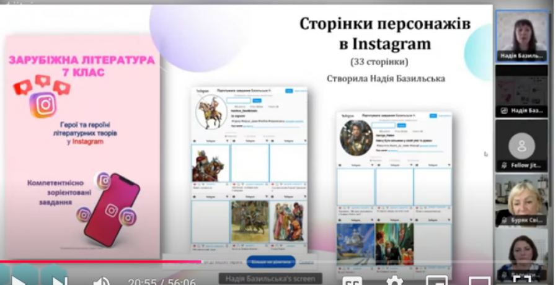
Task: Click the Буряк Сві... participant tile
Action: [521, 200]
